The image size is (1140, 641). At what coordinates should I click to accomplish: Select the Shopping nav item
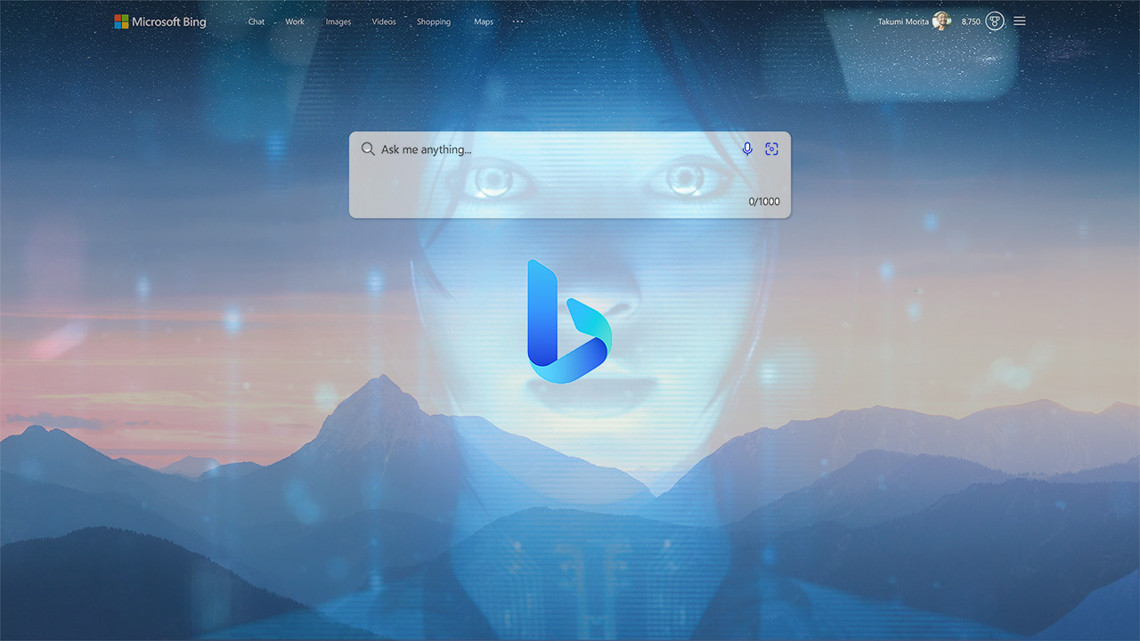[x=434, y=21]
